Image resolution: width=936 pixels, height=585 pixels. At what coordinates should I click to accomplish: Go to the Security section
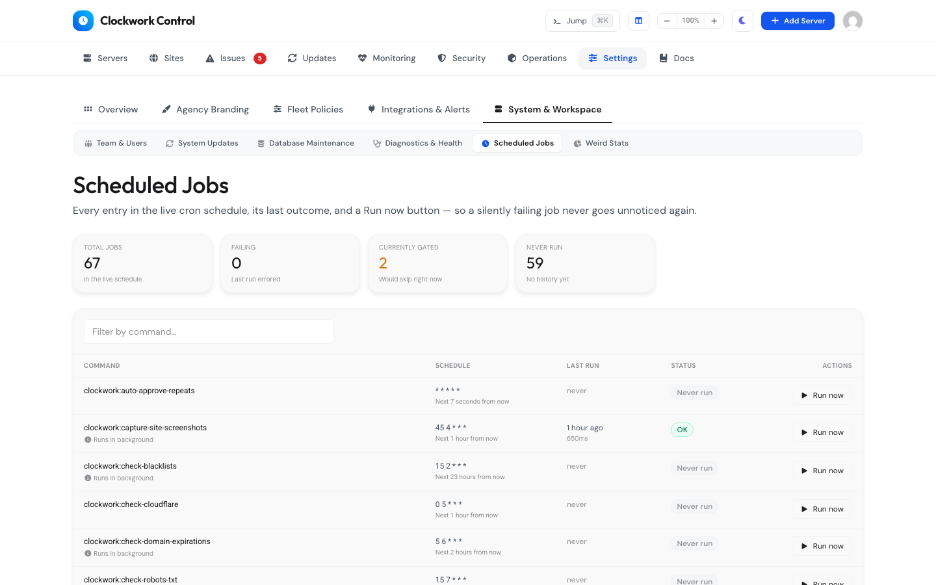coord(461,58)
